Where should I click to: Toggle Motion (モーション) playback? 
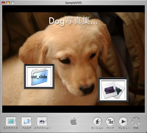click(97, 121)
